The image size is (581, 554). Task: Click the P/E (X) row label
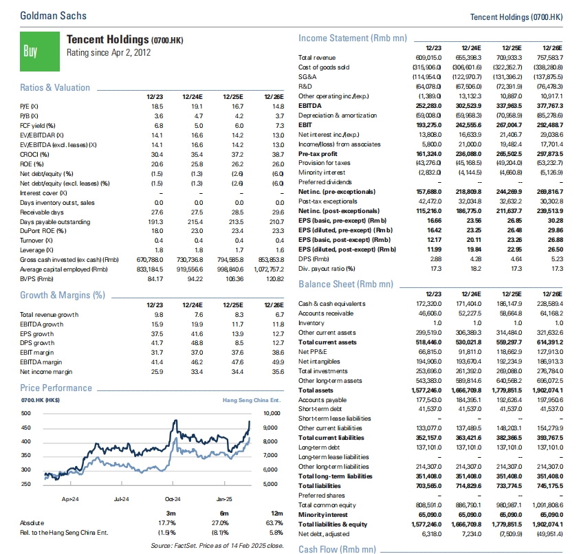click(29, 107)
